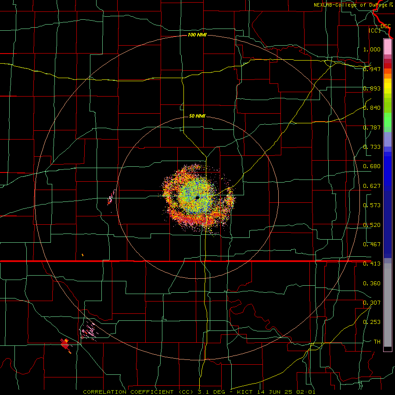
Task: Pick the gray band of the color bar
Action: [x=388, y=305]
